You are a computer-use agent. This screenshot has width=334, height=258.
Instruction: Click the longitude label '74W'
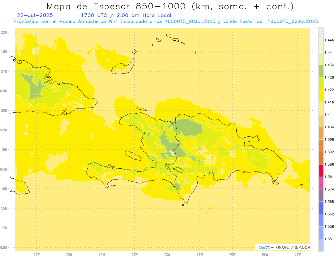[x=102, y=254]
